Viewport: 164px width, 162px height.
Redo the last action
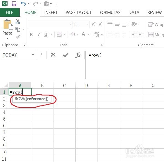pos(35,4)
